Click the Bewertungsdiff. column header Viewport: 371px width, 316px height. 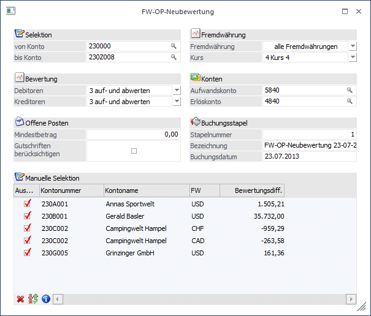tap(251, 191)
